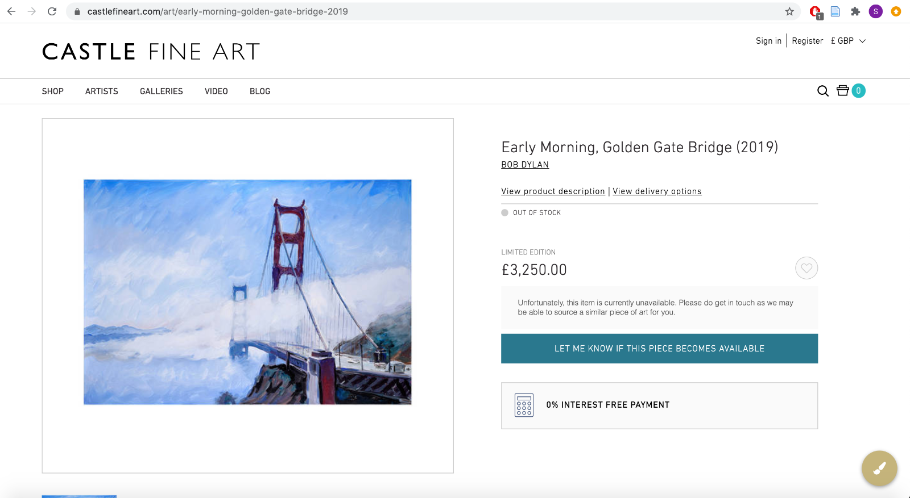Reload the page in the browser
This screenshot has width=910, height=498.
(x=52, y=11)
